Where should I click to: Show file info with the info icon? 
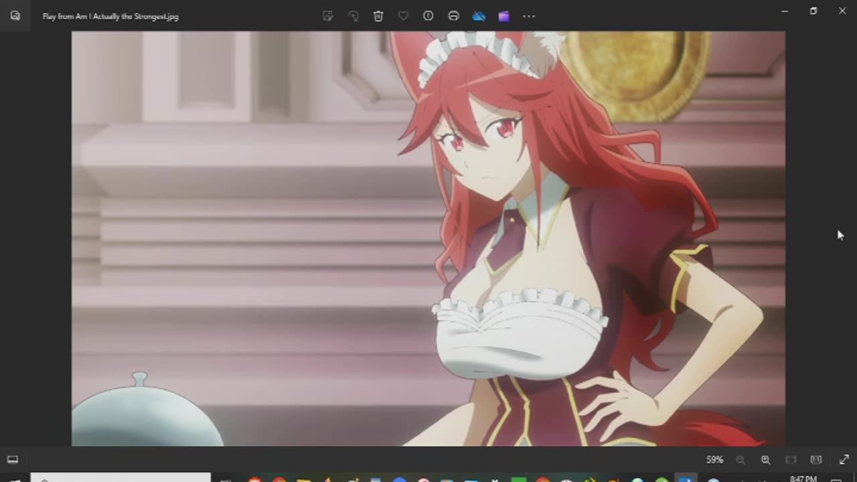click(x=428, y=16)
